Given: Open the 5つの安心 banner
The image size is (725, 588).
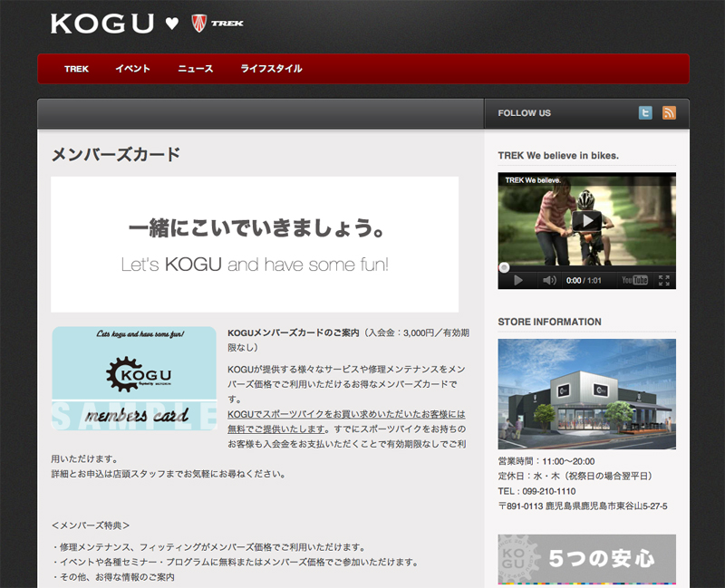Looking at the screenshot, I should pos(586,559).
